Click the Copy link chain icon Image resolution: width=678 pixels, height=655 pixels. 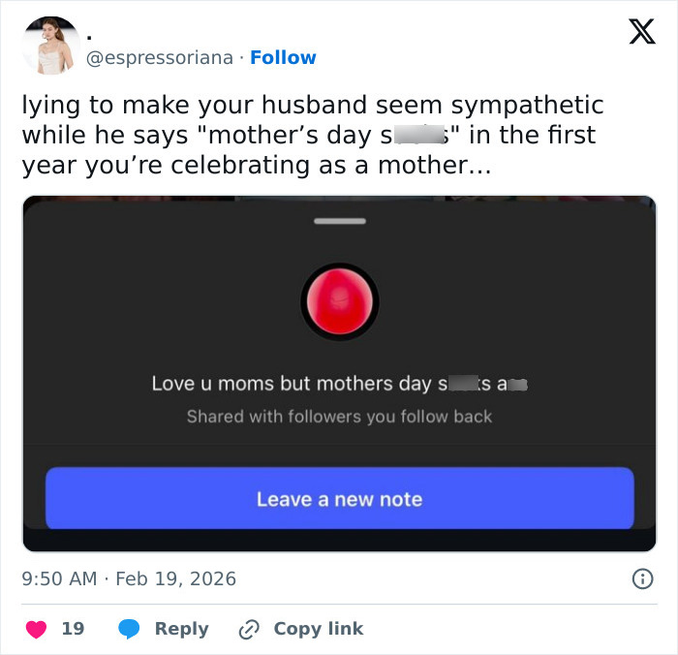(251, 629)
